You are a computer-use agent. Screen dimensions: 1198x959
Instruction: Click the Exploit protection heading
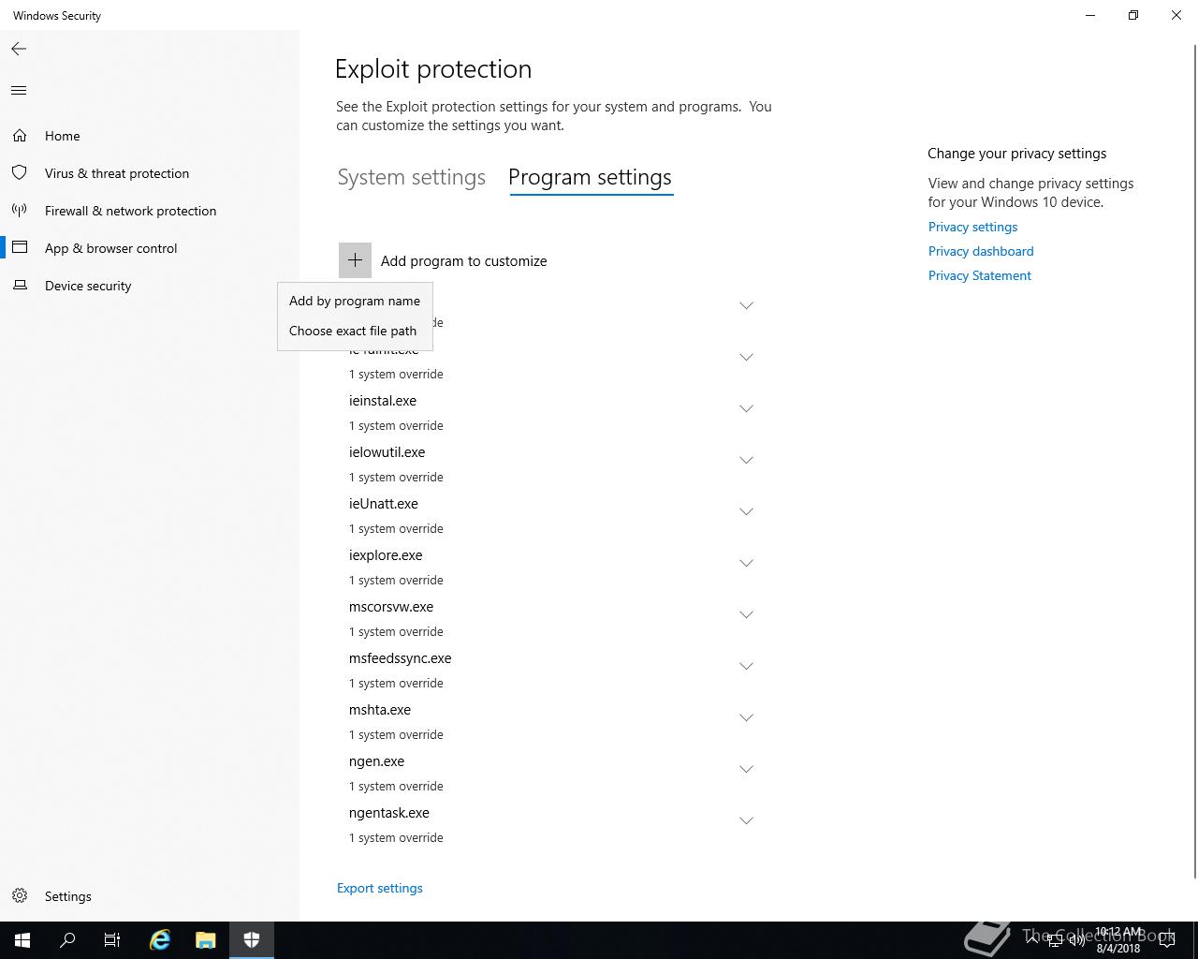click(433, 69)
